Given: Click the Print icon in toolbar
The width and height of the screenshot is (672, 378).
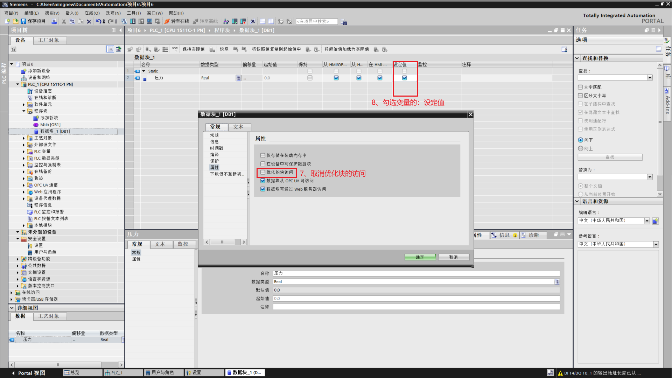Looking at the screenshot, I should [x=54, y=21].
